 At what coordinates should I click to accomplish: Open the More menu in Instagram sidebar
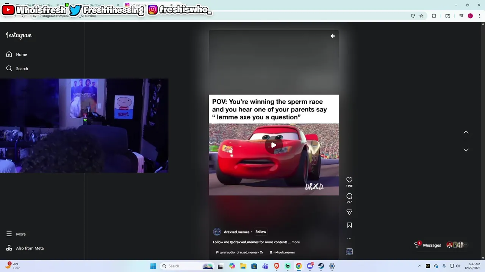pos(16,234)
